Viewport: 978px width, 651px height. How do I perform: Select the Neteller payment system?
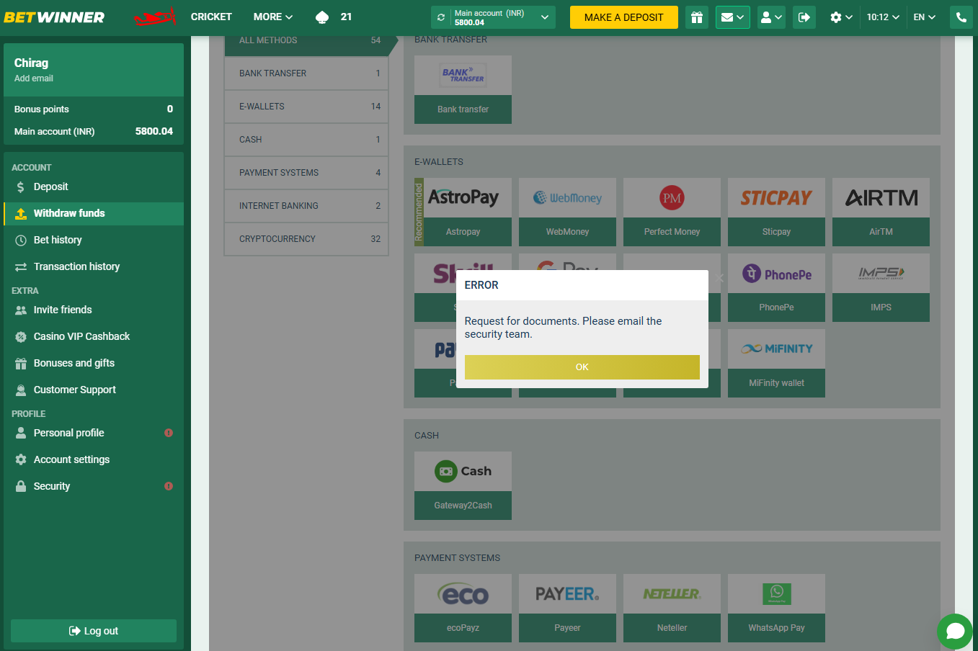672,608
